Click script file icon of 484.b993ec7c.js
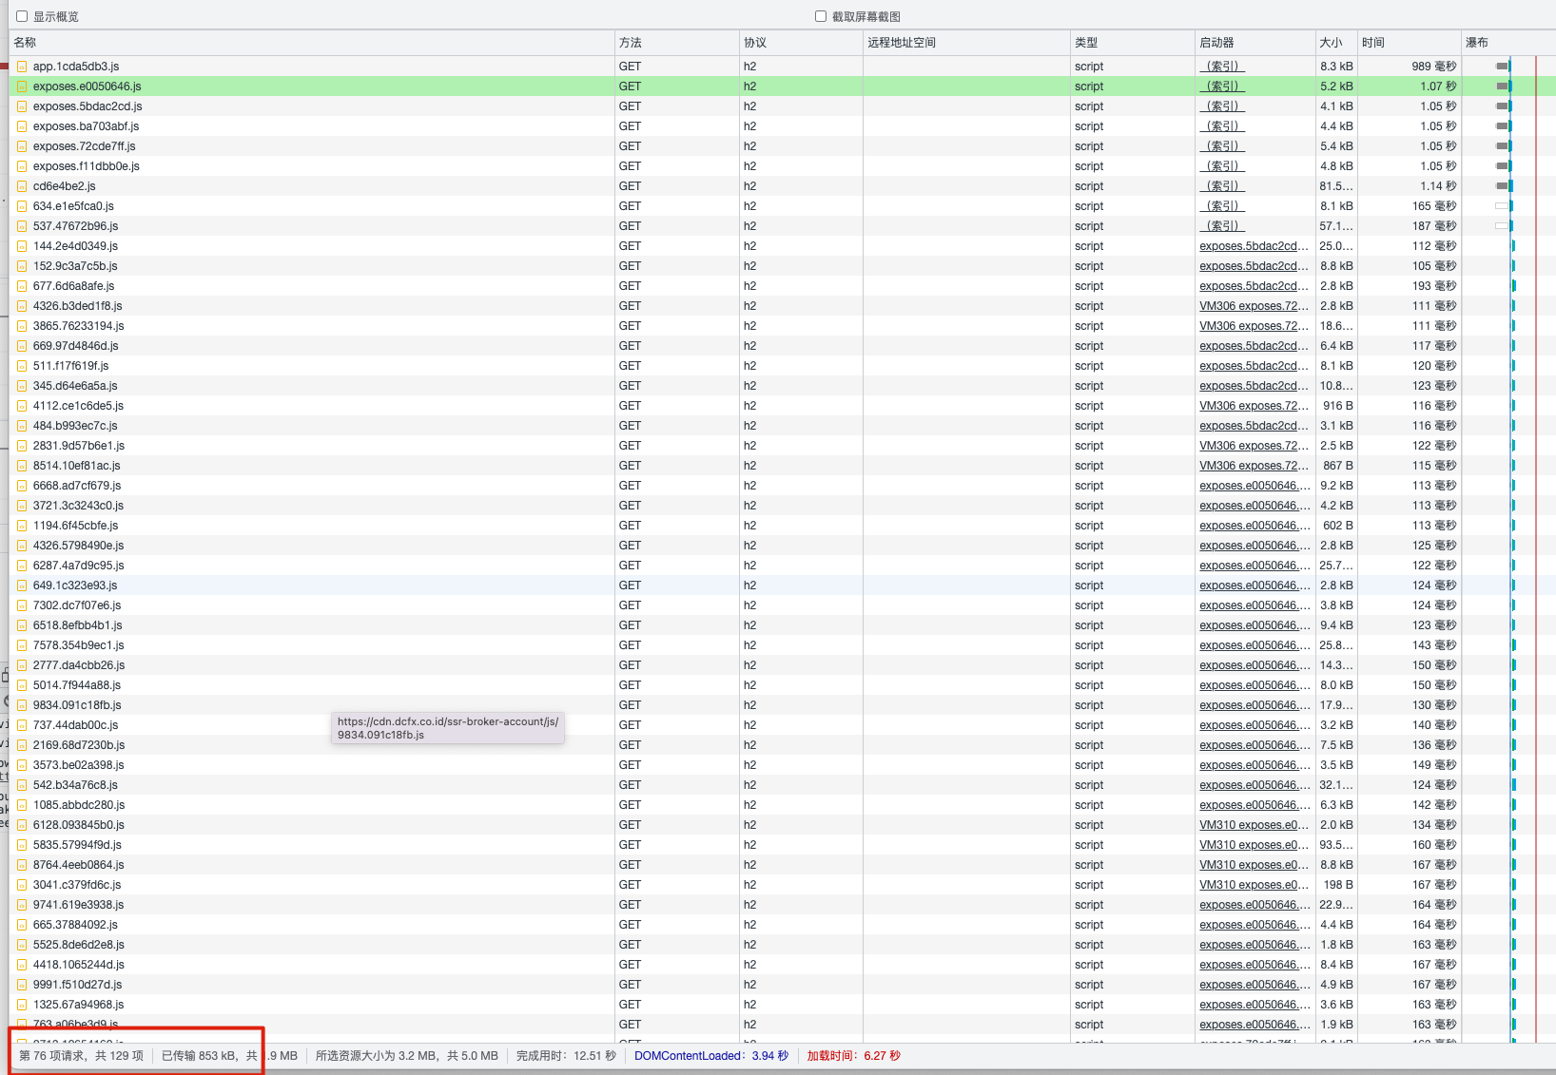The image size is (1556, 1075). click(22, 426)
